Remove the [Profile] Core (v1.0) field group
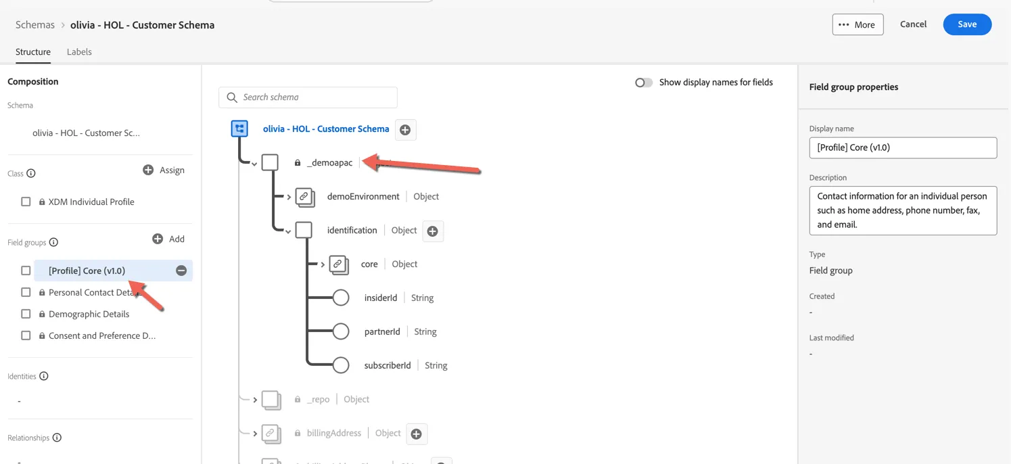This screenshot has height=464, width=1011. (181, 271)
